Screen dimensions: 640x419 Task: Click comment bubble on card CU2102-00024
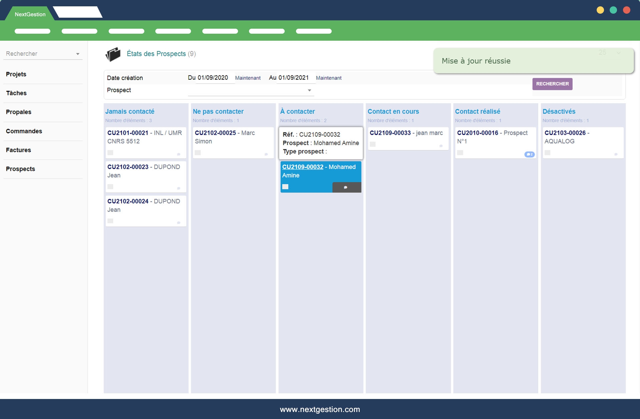click(x=179, y=223)
